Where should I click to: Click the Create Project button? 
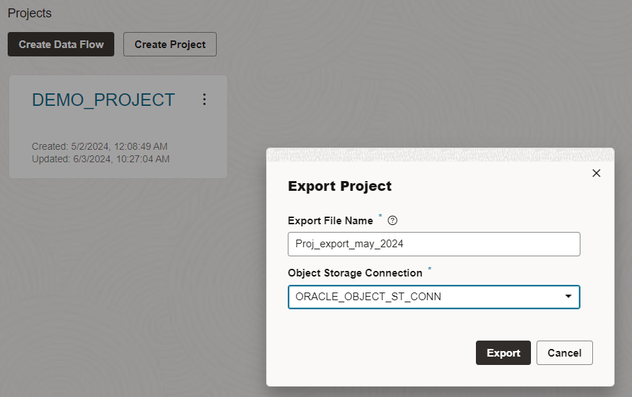[x=170, y=44]
